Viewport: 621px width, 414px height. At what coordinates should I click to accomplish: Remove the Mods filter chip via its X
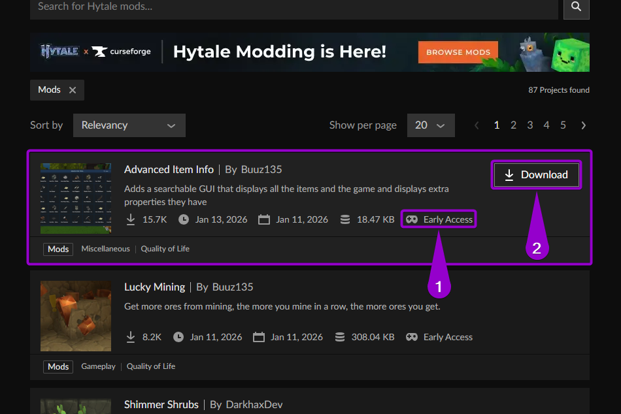click(73, 89)
